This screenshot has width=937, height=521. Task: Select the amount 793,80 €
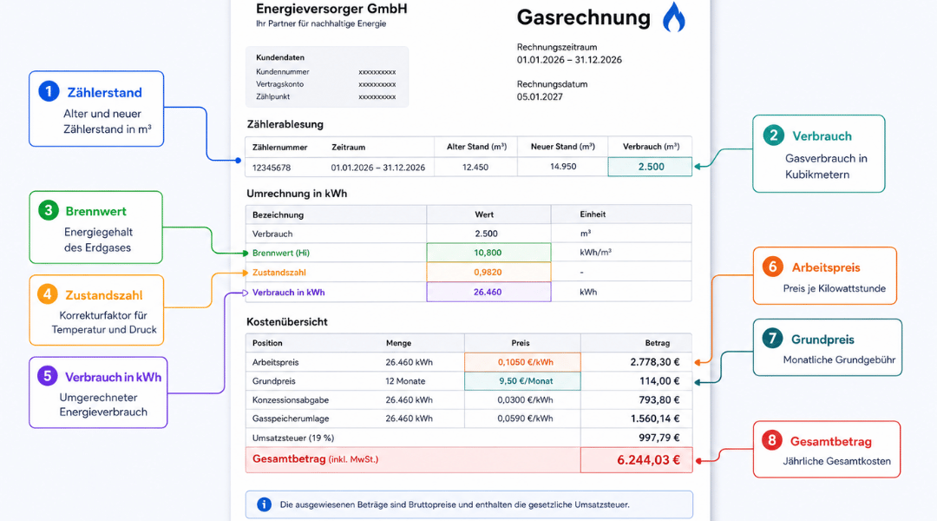pyautogui.click(x=659, y=399)
